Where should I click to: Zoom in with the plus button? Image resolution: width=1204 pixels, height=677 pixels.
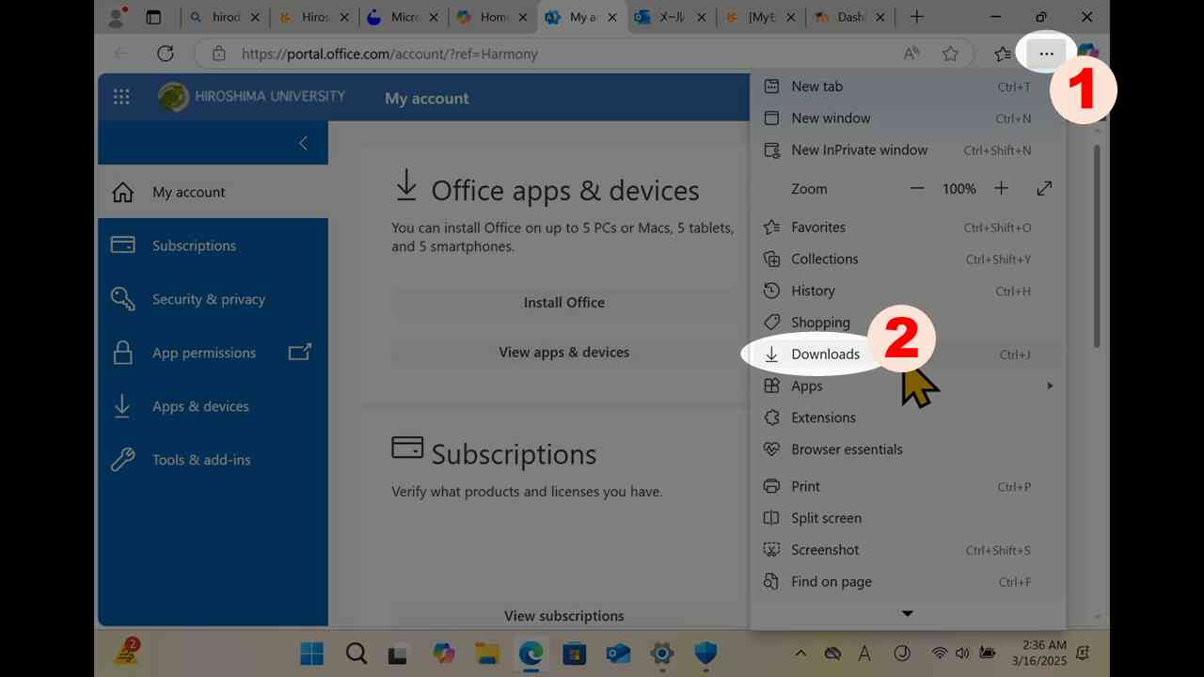[1001, 188]
